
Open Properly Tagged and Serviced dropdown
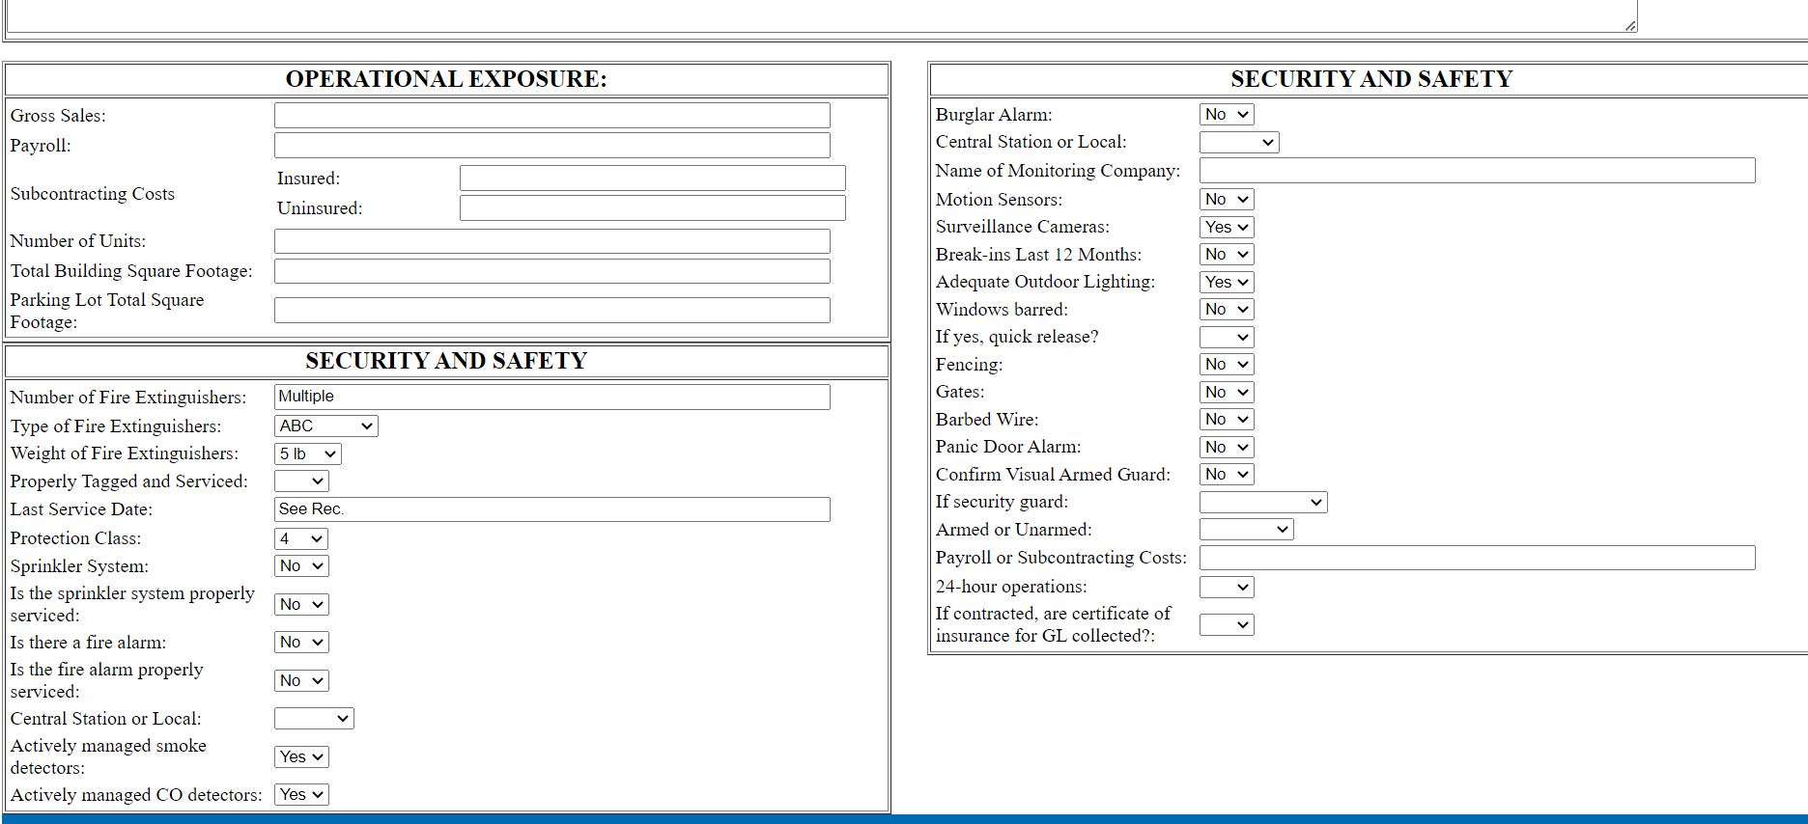pyautogui.click(x=301, y=481)
